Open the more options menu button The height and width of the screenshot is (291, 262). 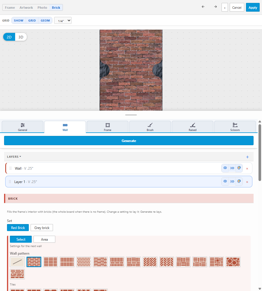pos(225,8)
